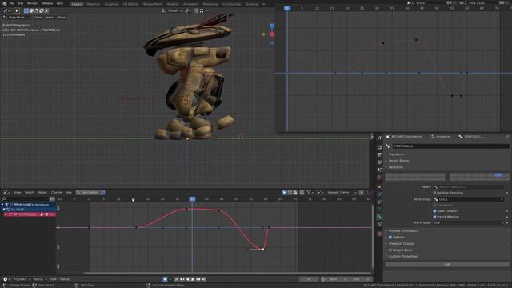Screen dimensions: 512x288
Task: Open the Tool properties tab
Action: (x=379, y=138)
